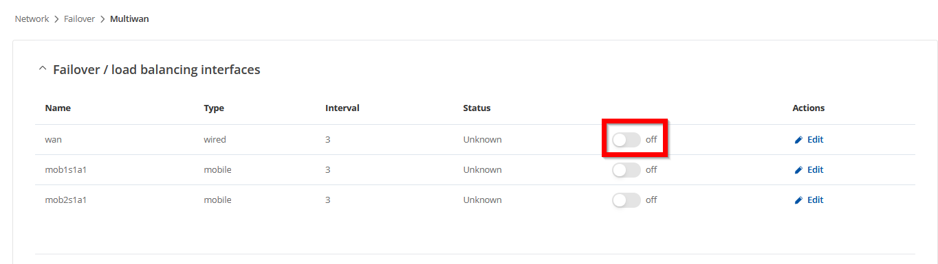
Task: Click the Status column header
Action: (477, 108)
